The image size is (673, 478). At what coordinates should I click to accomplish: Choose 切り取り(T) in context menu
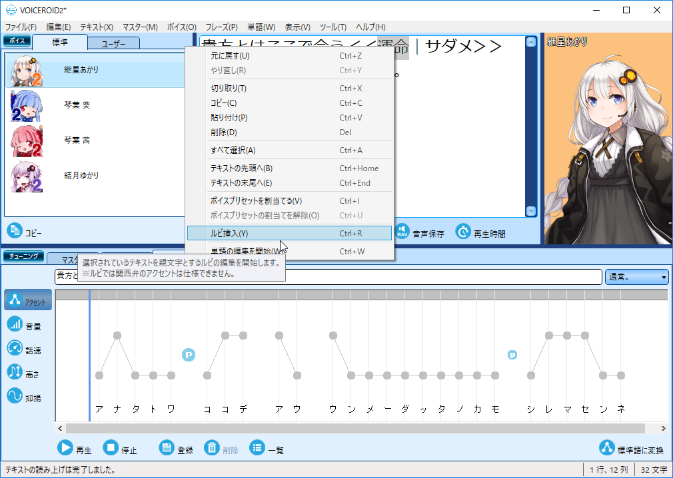[289, 89]
